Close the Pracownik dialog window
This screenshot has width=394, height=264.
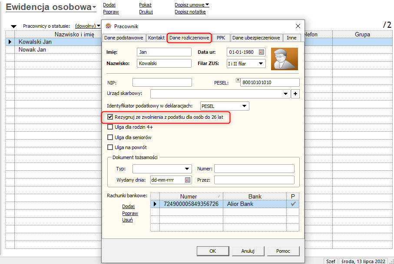click(298, 26)
